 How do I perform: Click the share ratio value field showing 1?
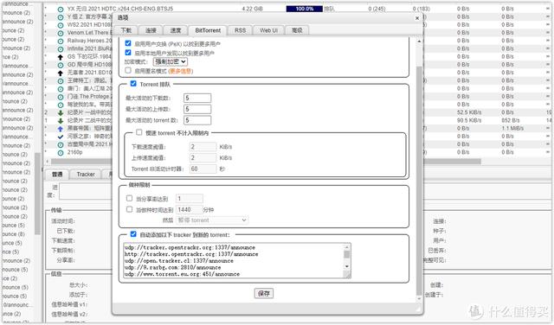tap(190, 199)
